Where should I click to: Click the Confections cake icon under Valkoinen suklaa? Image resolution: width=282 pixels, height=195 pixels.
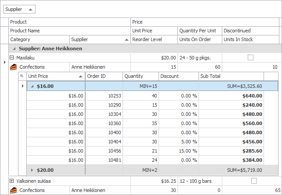(x=13, y=190)
